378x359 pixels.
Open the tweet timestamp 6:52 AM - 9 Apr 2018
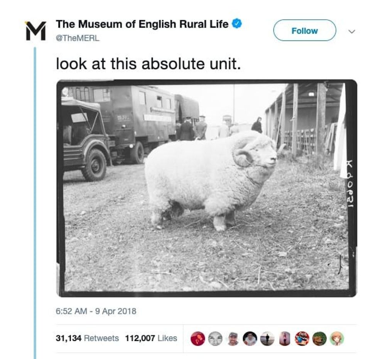(x=96, y=311)
